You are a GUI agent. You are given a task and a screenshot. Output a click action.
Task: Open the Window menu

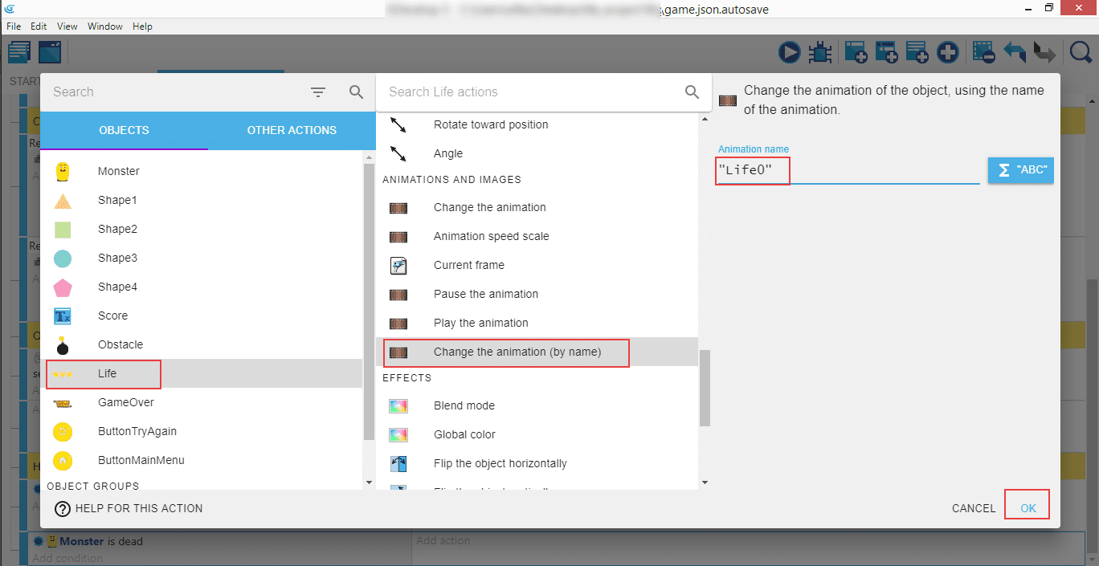click(105, 26)
